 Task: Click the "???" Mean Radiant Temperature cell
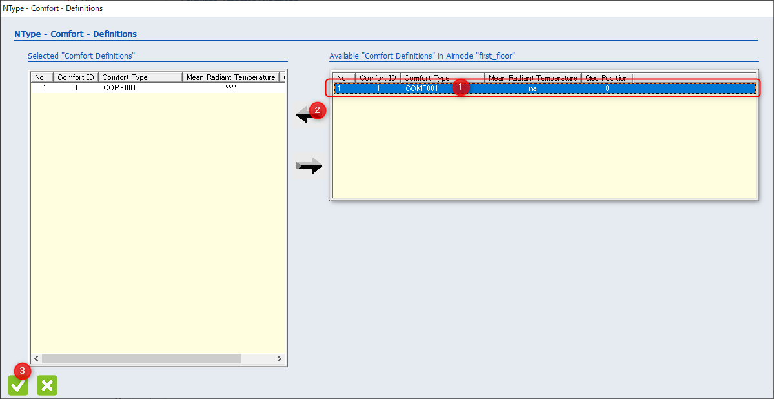click(230, 88)
